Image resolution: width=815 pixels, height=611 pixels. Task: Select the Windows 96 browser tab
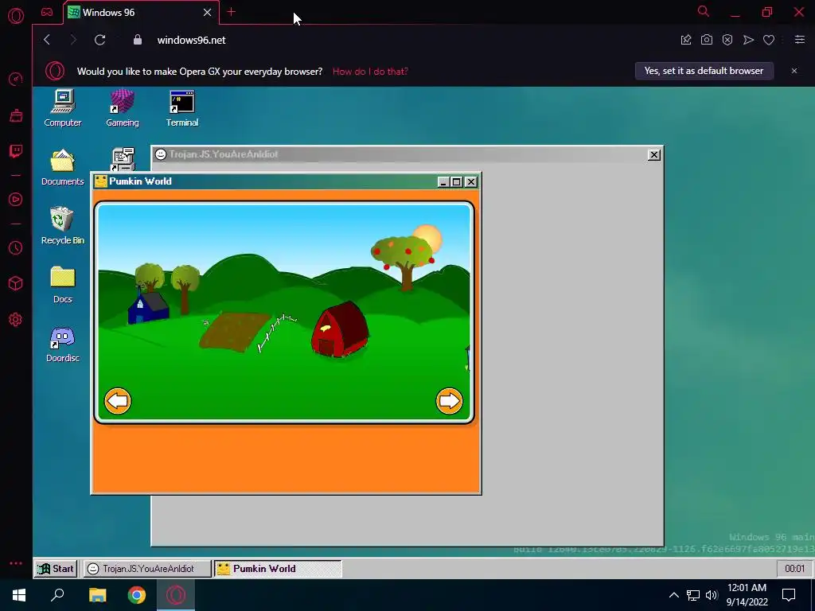(140, 13)
